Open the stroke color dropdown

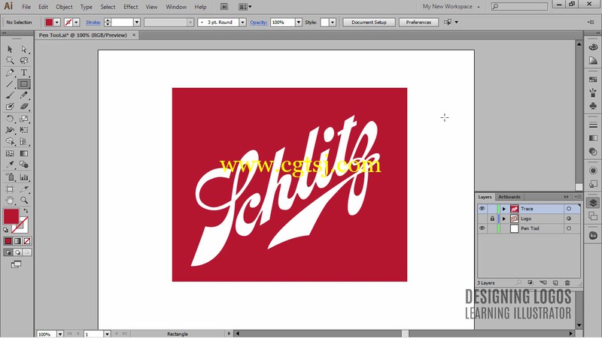tap(77, 23)
